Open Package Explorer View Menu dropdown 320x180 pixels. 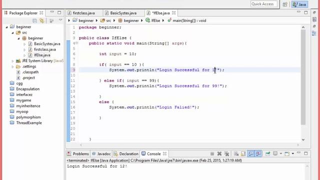(x=60, y=20)
